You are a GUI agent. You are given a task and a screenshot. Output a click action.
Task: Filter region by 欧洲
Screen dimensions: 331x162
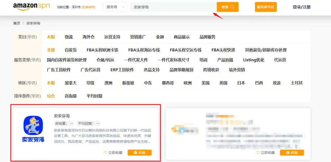(x=188, y=83)
